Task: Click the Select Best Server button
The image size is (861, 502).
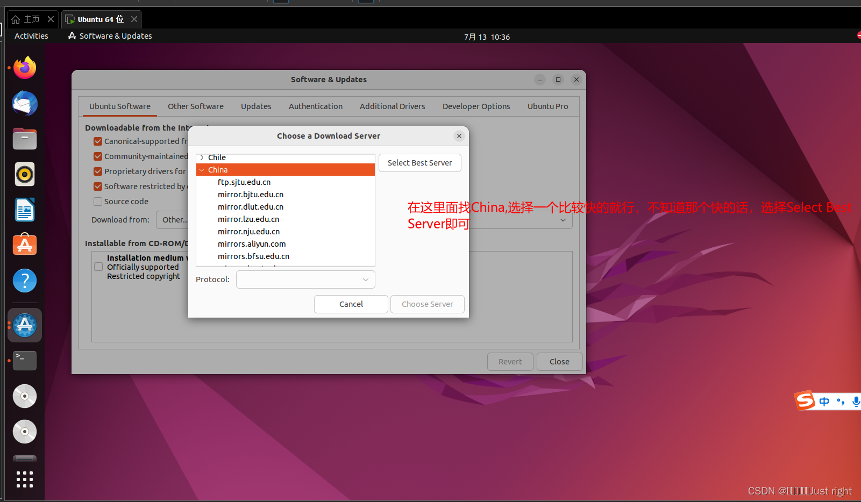Action: pos(419,162)
